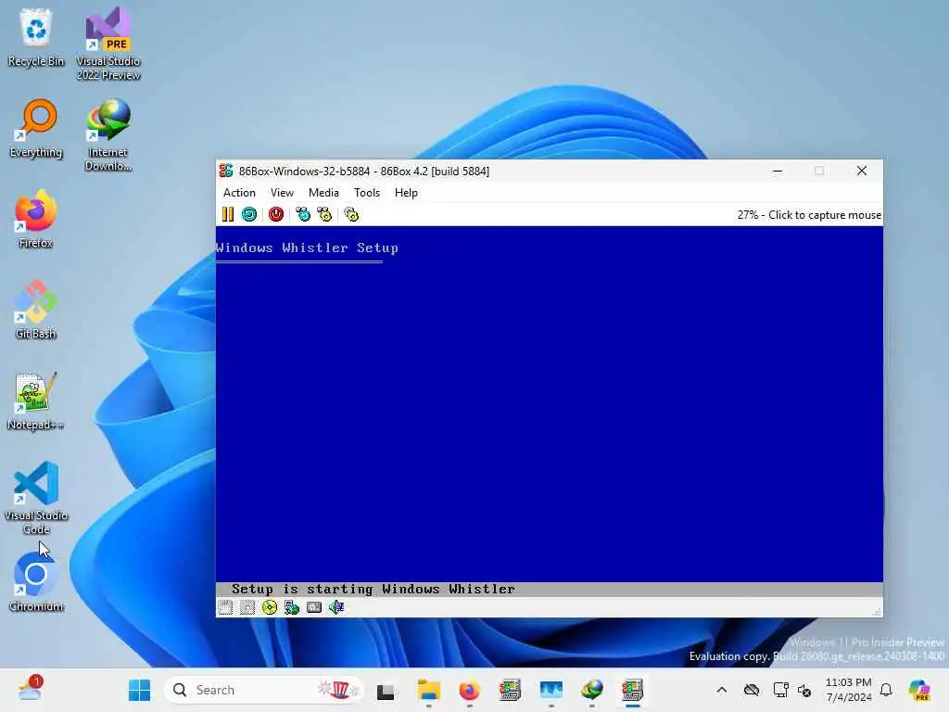Click the network status icon in 86Box
The width and height of the screenshot is (949, 712).
click(292, 607)
